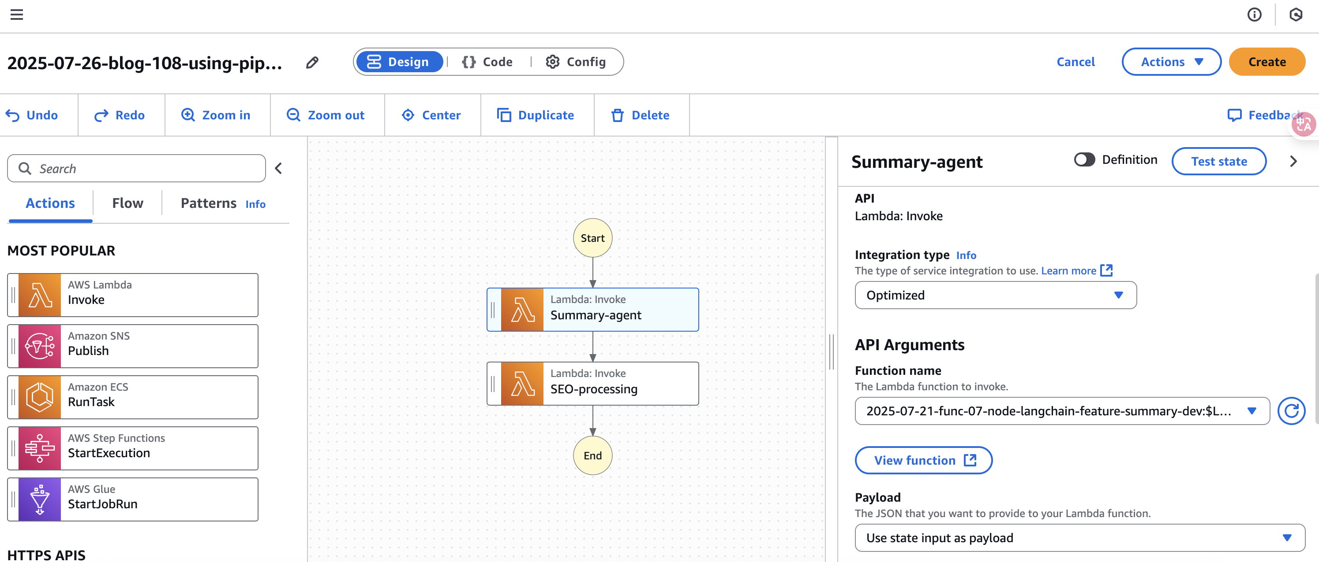Click the Redo arrow icon
This screenshot has height=562, width=1319.
point(101,115)
